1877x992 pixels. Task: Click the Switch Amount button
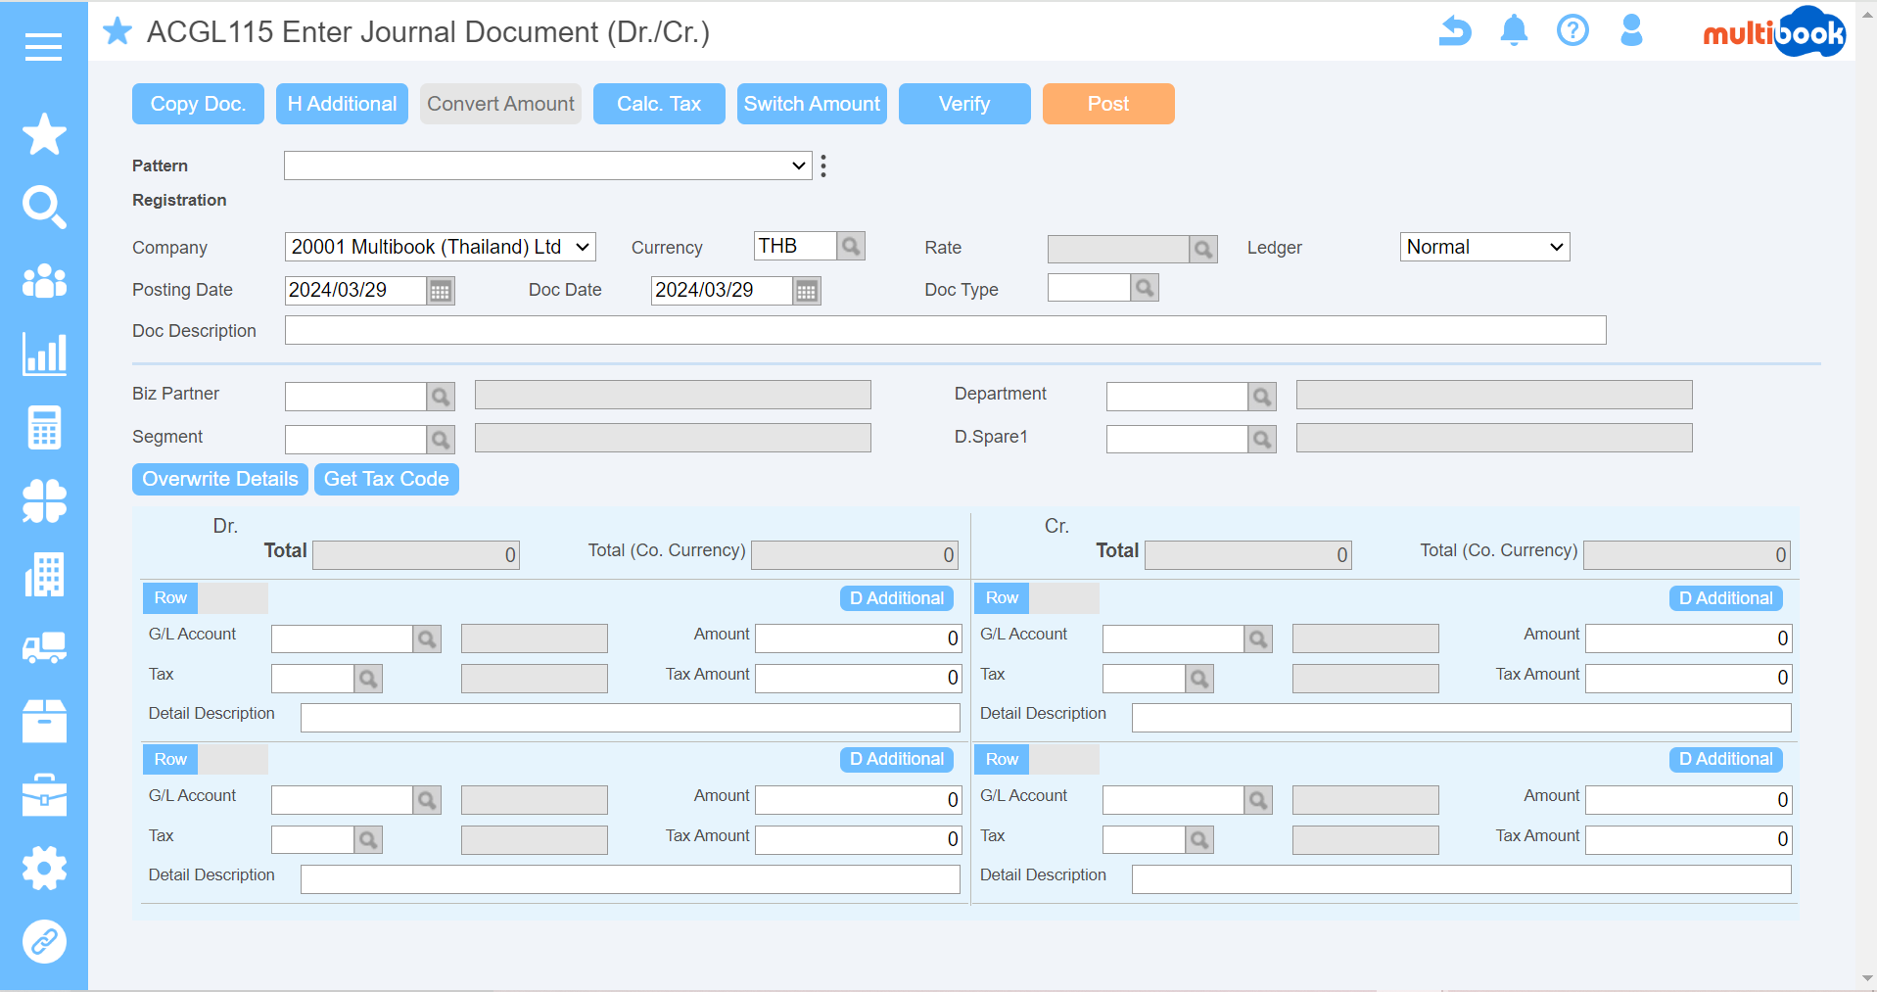point(812,104)
